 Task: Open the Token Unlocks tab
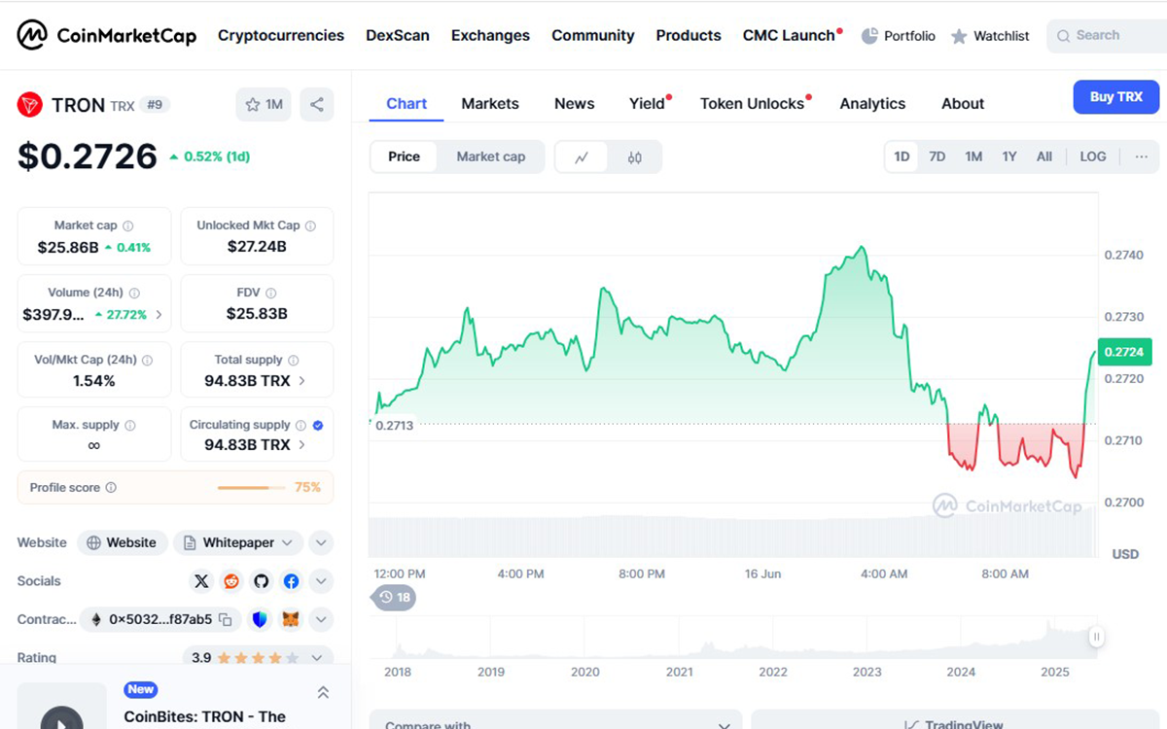(x=753, y=103)
